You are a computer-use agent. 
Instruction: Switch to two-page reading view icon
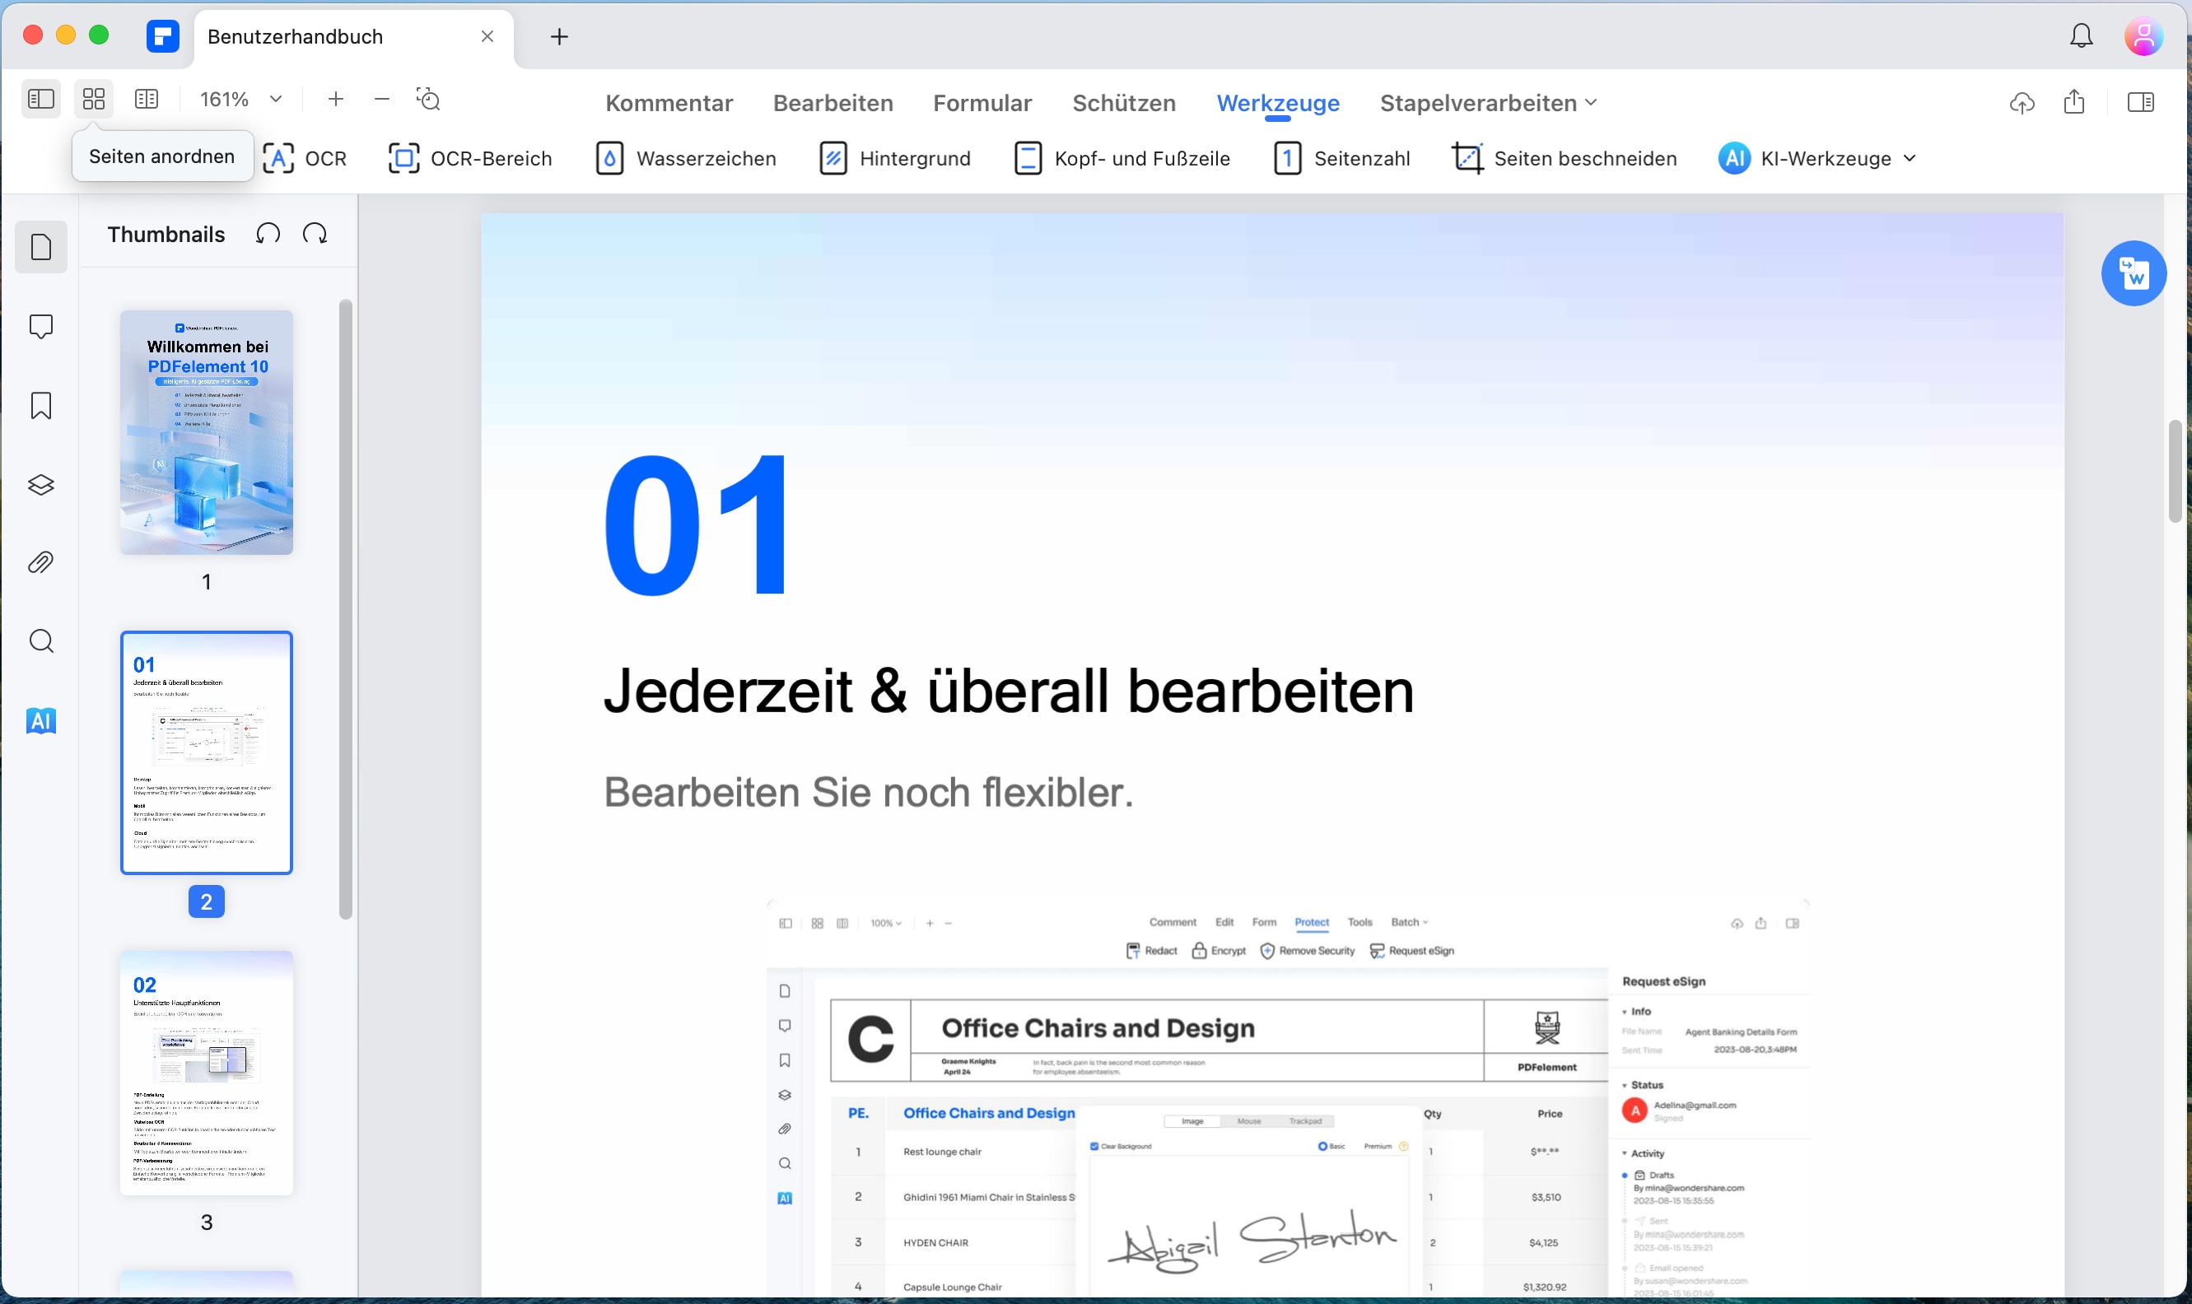[147, 100]
